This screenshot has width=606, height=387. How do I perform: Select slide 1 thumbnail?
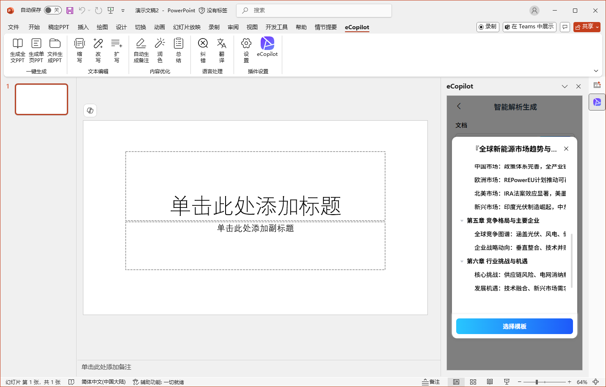coord(41,100)
